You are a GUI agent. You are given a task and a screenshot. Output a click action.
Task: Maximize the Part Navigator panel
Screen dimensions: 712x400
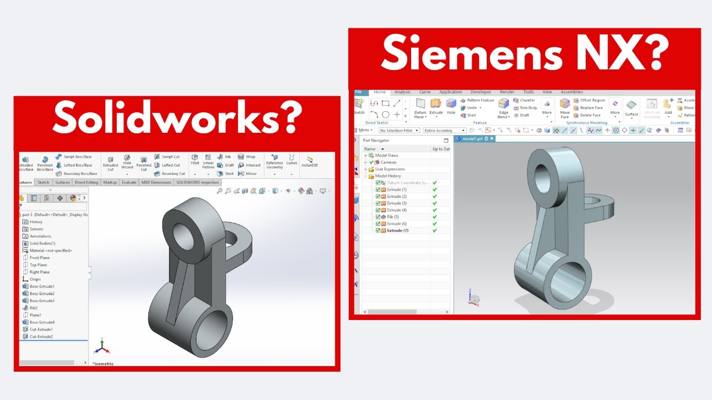point(446,141)
